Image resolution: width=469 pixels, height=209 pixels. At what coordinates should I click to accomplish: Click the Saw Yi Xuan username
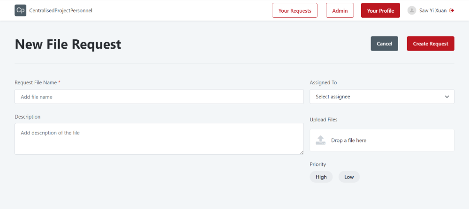pos(433,10)
